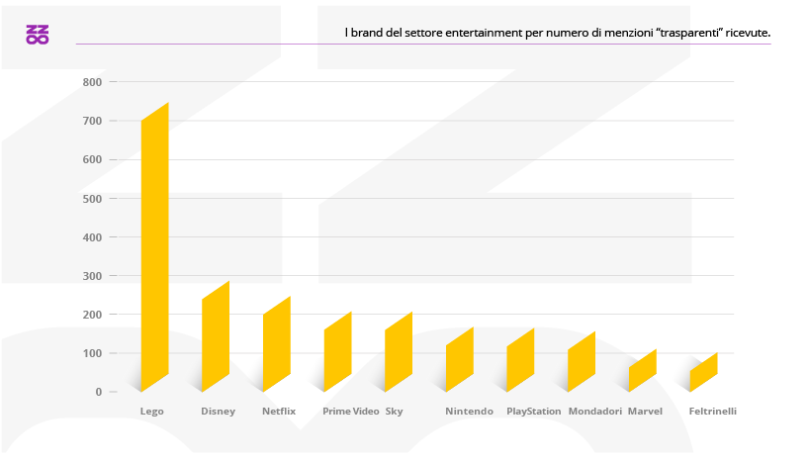Click the Marvel yellow bar
Image resolution: width=809 pixels, height=463 pixels.
click(642, 371)
